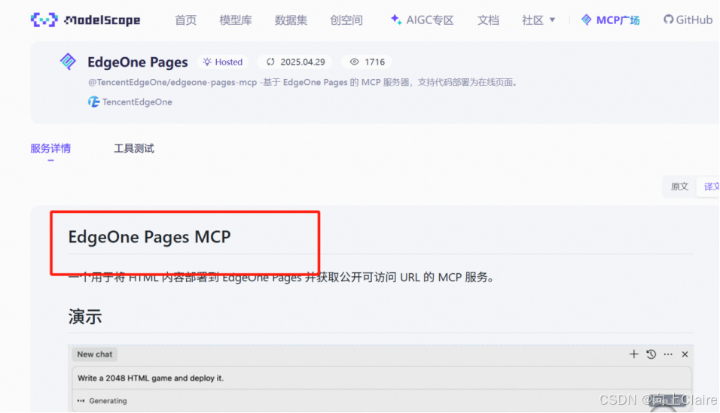Click the @TencentEdgeOne/edgeone-pages-mcp description text
This screenshot has width=720, height=413.
303,83
